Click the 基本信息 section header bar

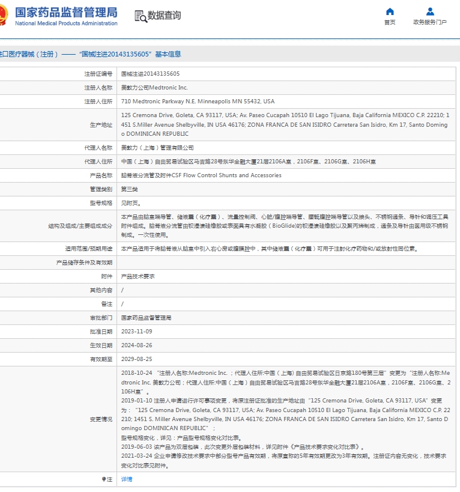pos(230,54)
